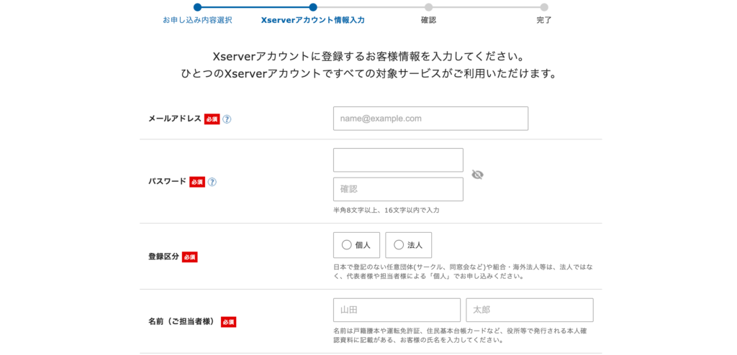Focus the first password input field

[398, 160]
